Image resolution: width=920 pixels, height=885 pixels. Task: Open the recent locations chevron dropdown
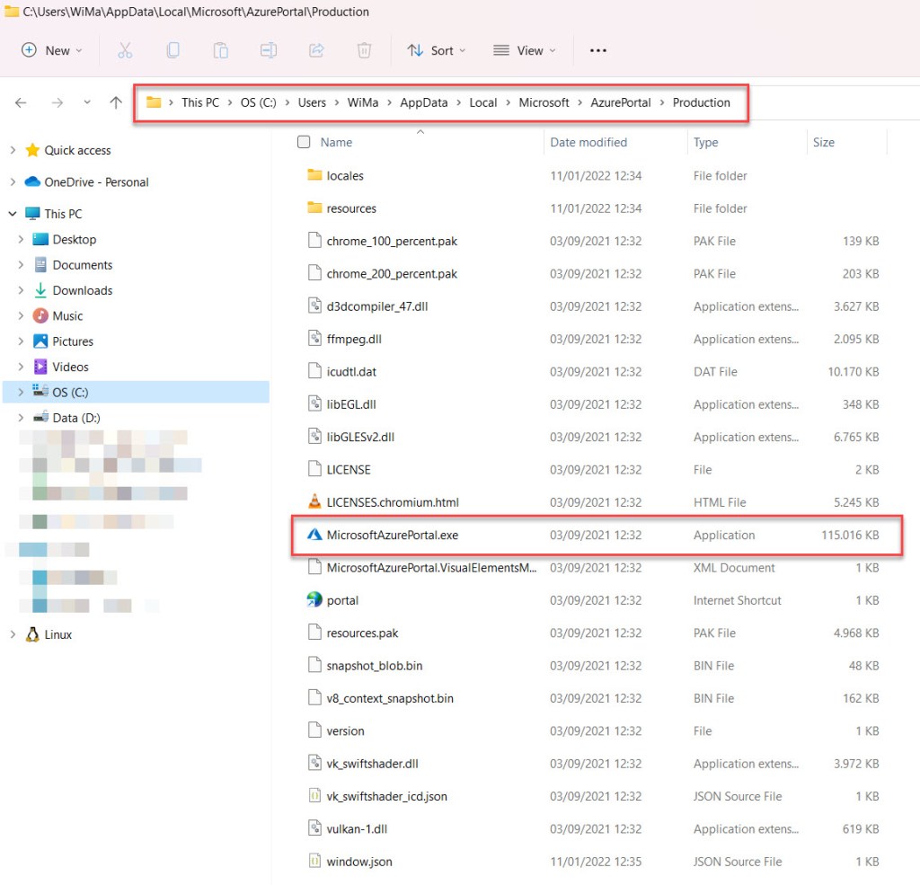point(87,102)
